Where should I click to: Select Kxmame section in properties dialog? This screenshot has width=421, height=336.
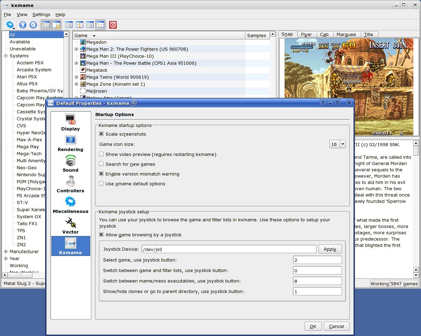pyautogui.click(x=71, y=246)
